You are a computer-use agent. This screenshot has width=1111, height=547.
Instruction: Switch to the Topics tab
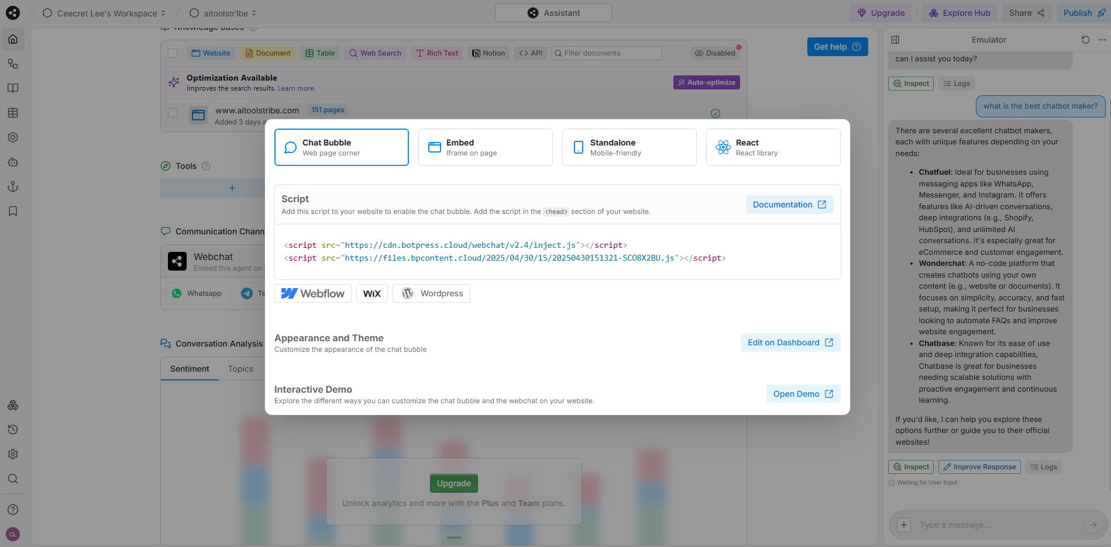[240, 368]
